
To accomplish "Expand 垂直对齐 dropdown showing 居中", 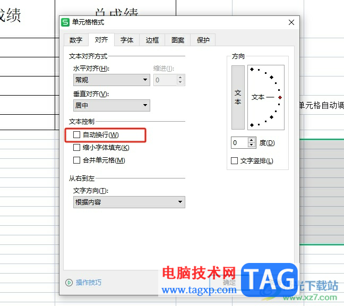I will [x=111, y=105].
